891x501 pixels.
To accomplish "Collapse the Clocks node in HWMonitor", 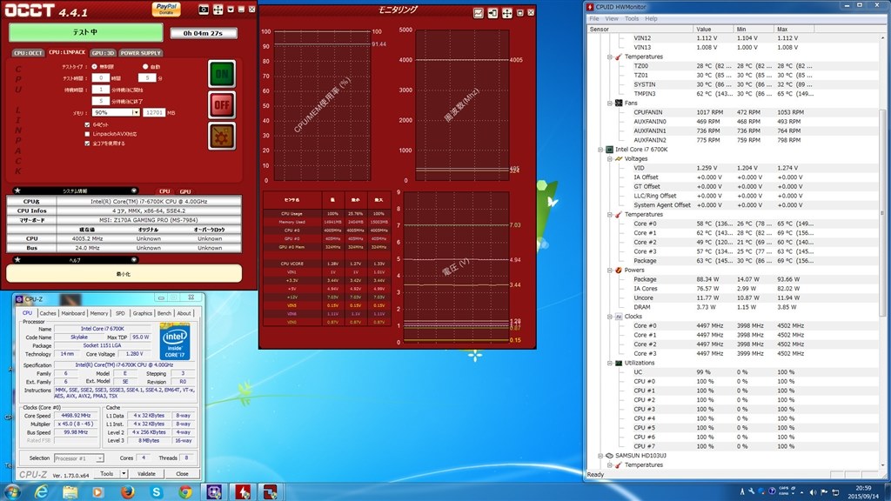I will pyautogui.click(x=610, y=317).
